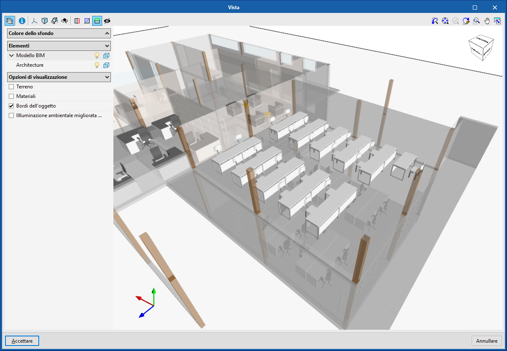This screenshot has height=351, width=507.
Task: Open the elements layer panel icon
Action: (9, 20)
